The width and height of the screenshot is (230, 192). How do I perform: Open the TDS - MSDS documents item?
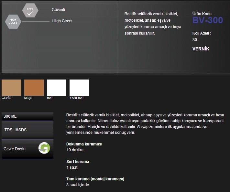pyautogui.click(x=27, y=130)
